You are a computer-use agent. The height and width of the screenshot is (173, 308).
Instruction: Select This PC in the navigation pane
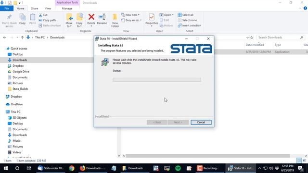click(x=15, y=112)
